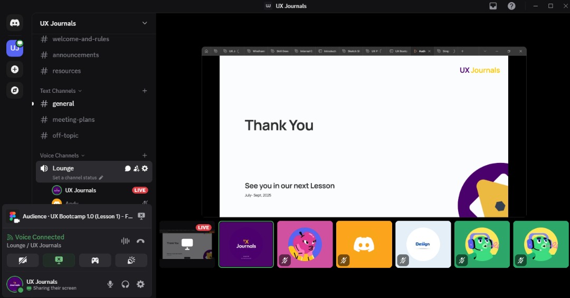570x298 pixels.
Task: Start an activity with gamepad button
Action: click(x=95, y=260)
